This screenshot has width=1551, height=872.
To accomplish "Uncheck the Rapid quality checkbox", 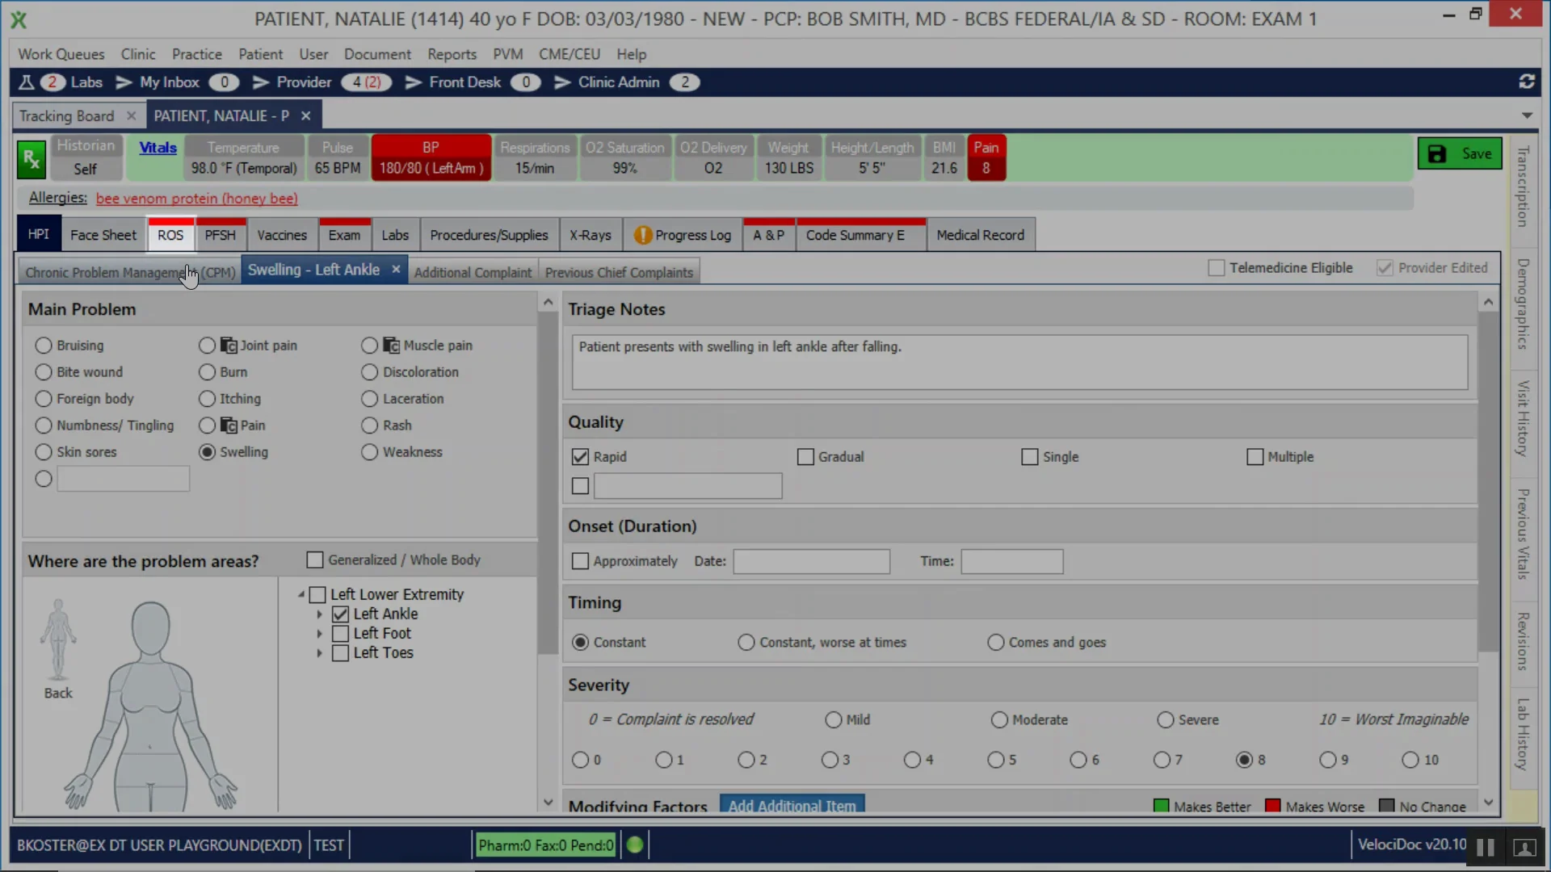I will click(579, 456).
